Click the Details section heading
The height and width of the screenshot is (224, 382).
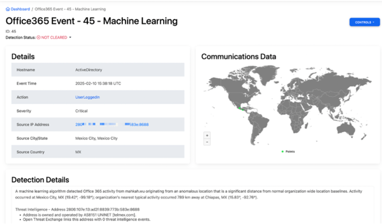(x=23, y=57)
